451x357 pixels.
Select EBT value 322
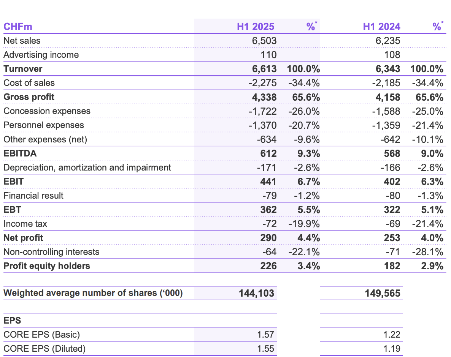(x=392, y=210)
